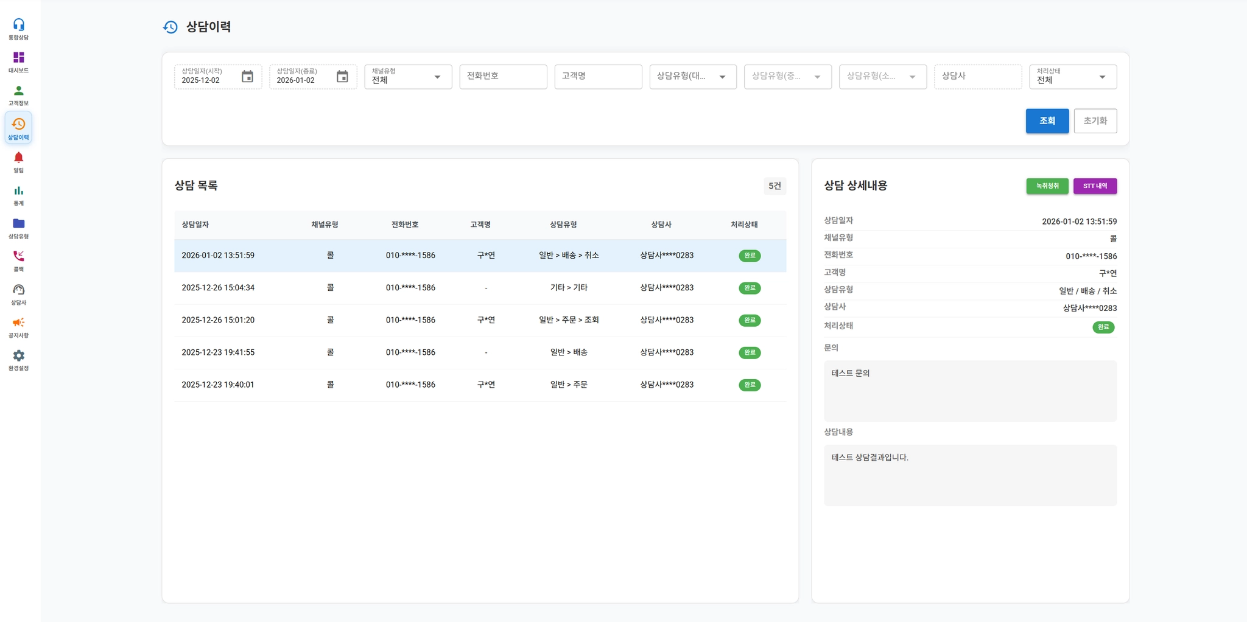The image size is (1247, 622).
Task: Sort by 상담일자 column header
Action: 195,225
